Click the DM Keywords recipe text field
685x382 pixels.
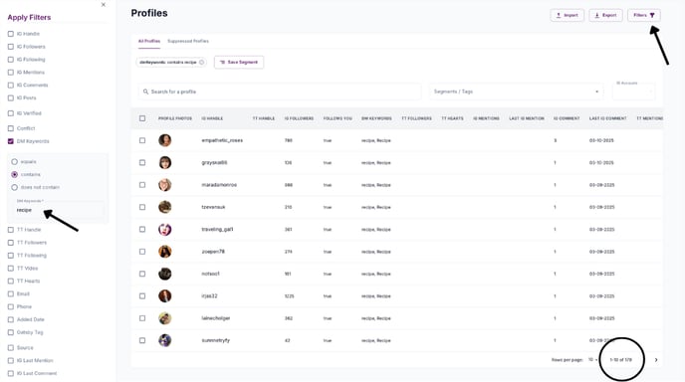[59, 210]
